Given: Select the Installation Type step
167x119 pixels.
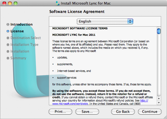Looking at the screenshot, I should pos(24,44).
